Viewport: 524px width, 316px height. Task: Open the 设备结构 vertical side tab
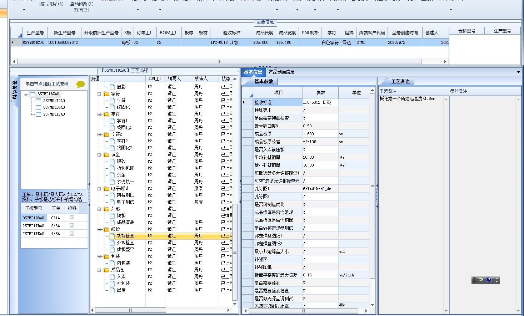click(14, 91)
